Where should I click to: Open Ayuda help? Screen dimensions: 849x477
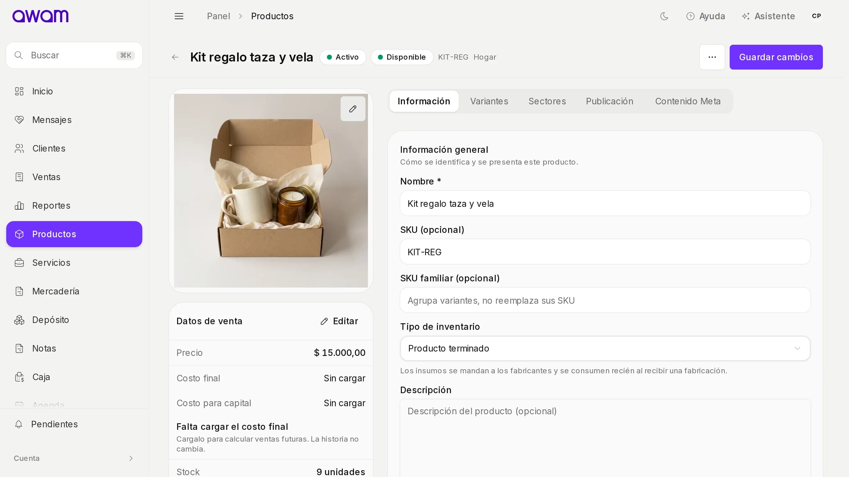(706, 16)
